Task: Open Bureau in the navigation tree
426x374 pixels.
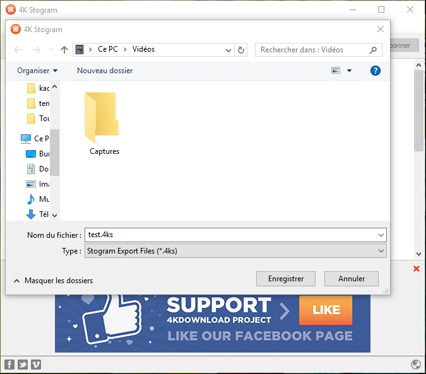Action: point(37,154)
